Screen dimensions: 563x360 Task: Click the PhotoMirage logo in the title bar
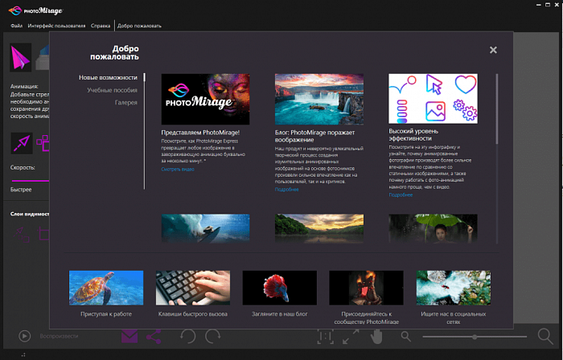tap(35, 10)
